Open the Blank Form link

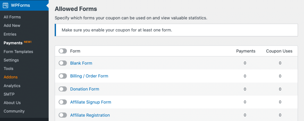pos(81,63)
